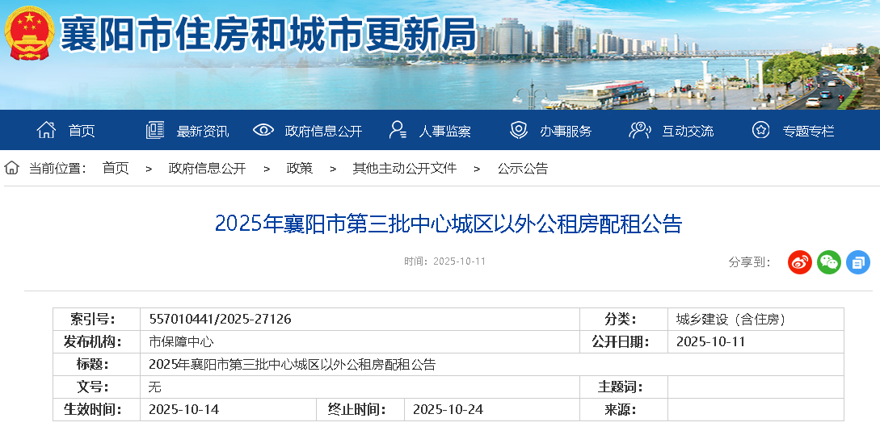
Task: Click the blue copy-link share icon
Action: click(857, 262)
